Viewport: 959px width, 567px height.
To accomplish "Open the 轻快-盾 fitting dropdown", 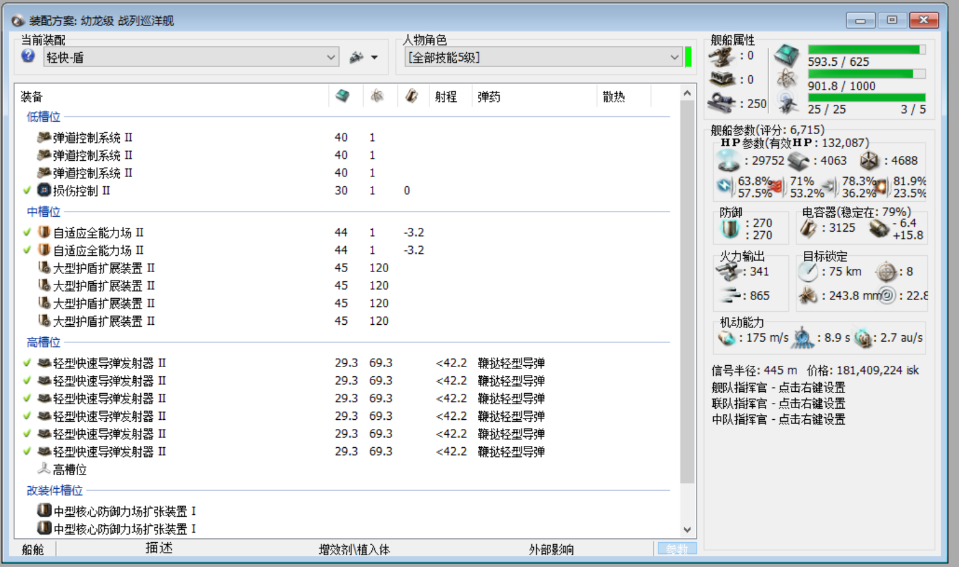I will [x=191, y=57].
